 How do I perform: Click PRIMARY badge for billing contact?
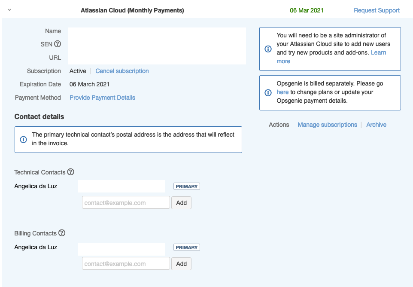tap(186, 247)
